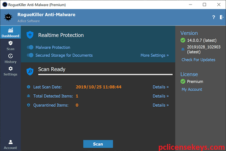
Task: View Details for Quarantined Items
Action: click(161, 105)
